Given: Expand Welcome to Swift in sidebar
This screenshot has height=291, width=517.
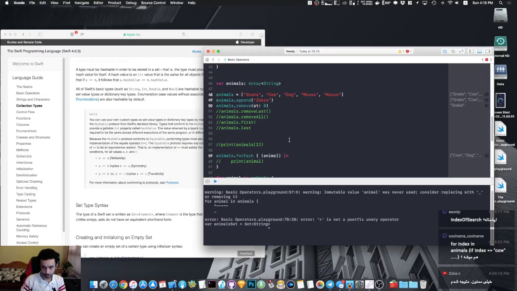Looking at the screenshot, I should point(28,64).
